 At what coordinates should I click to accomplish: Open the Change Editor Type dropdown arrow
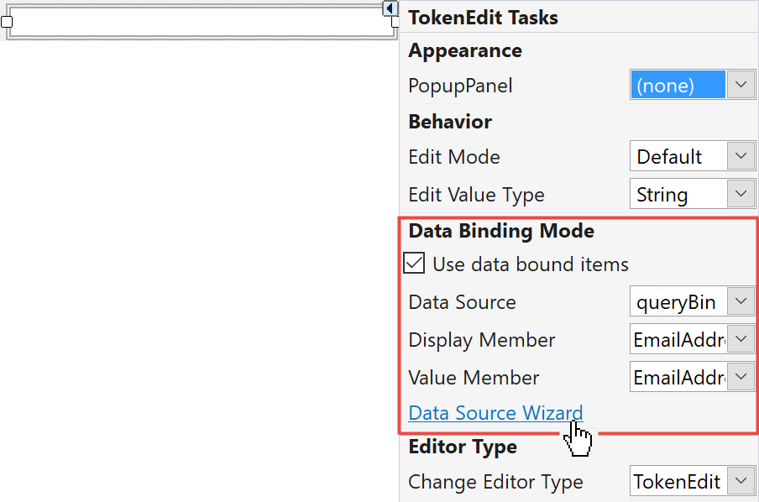pyautogui.click(x=740, y=481)
